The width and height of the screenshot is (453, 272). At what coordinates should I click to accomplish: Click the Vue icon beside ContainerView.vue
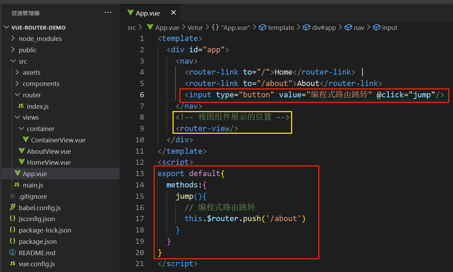point(25,140)
